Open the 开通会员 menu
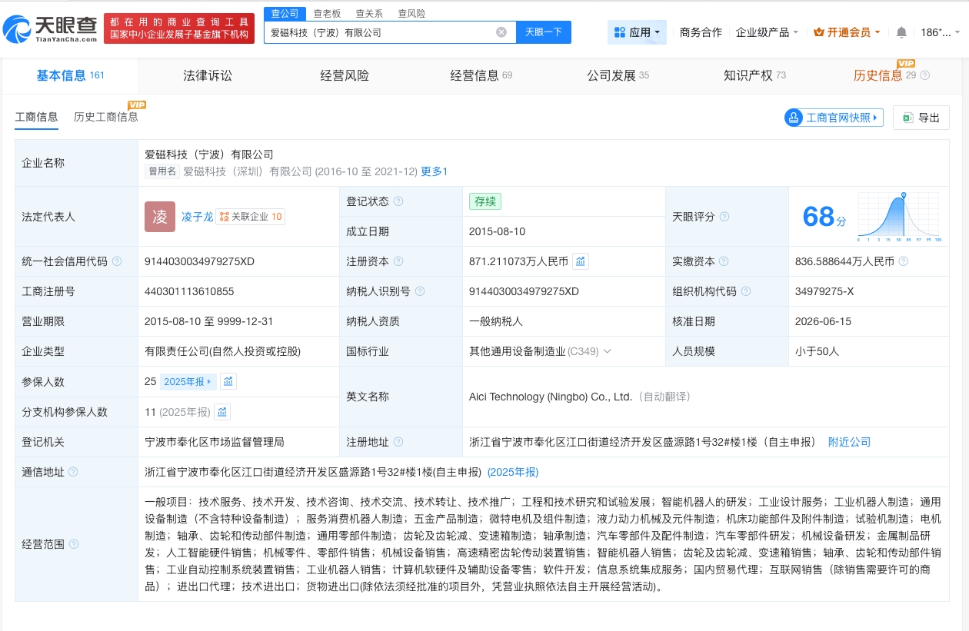 pos(847,32)
